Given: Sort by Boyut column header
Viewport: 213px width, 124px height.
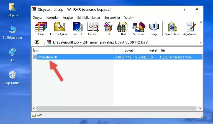Looking at the screenshot, I should pos(124,50).
